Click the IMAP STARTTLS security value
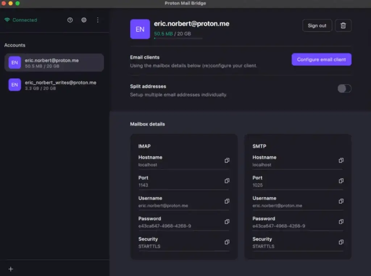 149,246
